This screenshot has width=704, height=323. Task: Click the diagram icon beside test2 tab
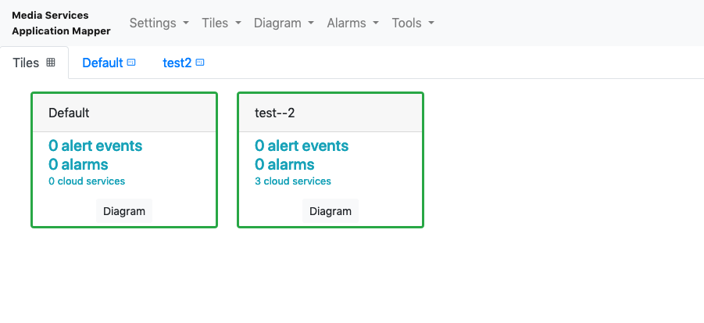click(200, 63)
